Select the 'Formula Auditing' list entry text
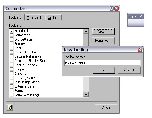The height and width of the screenshot is (118, 152). [x=26, y=95]
